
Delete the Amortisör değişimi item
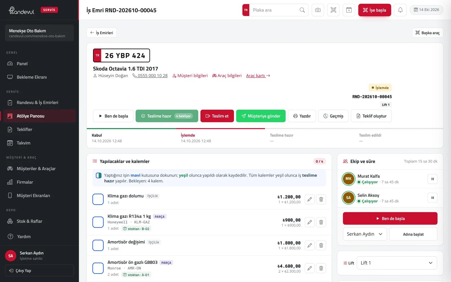point(321,245)
